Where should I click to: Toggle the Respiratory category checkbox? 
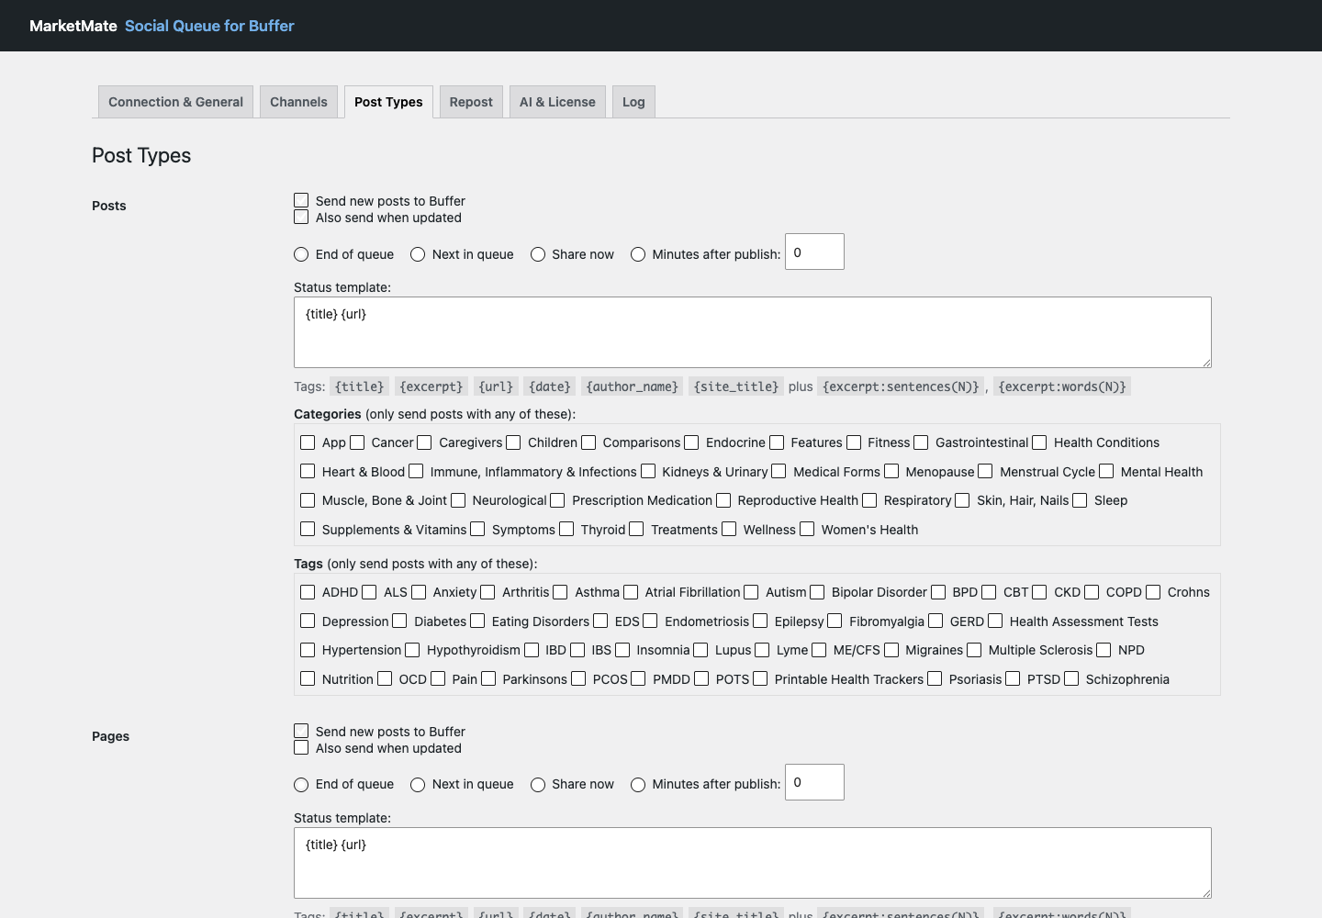click(x=869, y=500)
